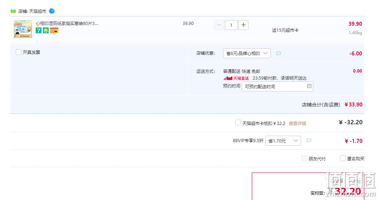This screenshot has height=200, width=379.
Task: Open the 88VIP 省1.70元 dropdown
Action: pos(283,141)
